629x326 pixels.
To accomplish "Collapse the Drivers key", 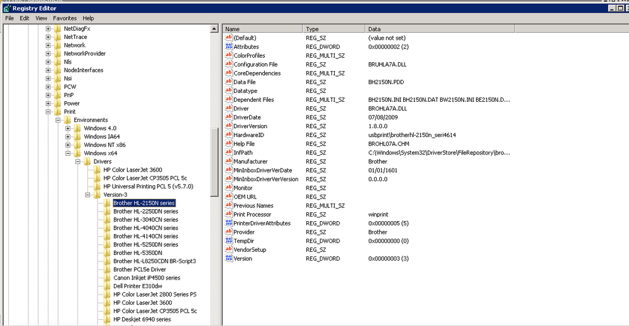I will pos(78,162).
